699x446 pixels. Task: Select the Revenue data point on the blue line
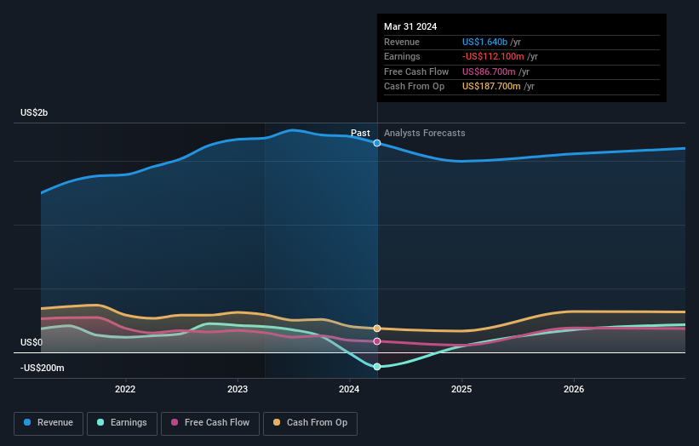[x=377, y=143]
